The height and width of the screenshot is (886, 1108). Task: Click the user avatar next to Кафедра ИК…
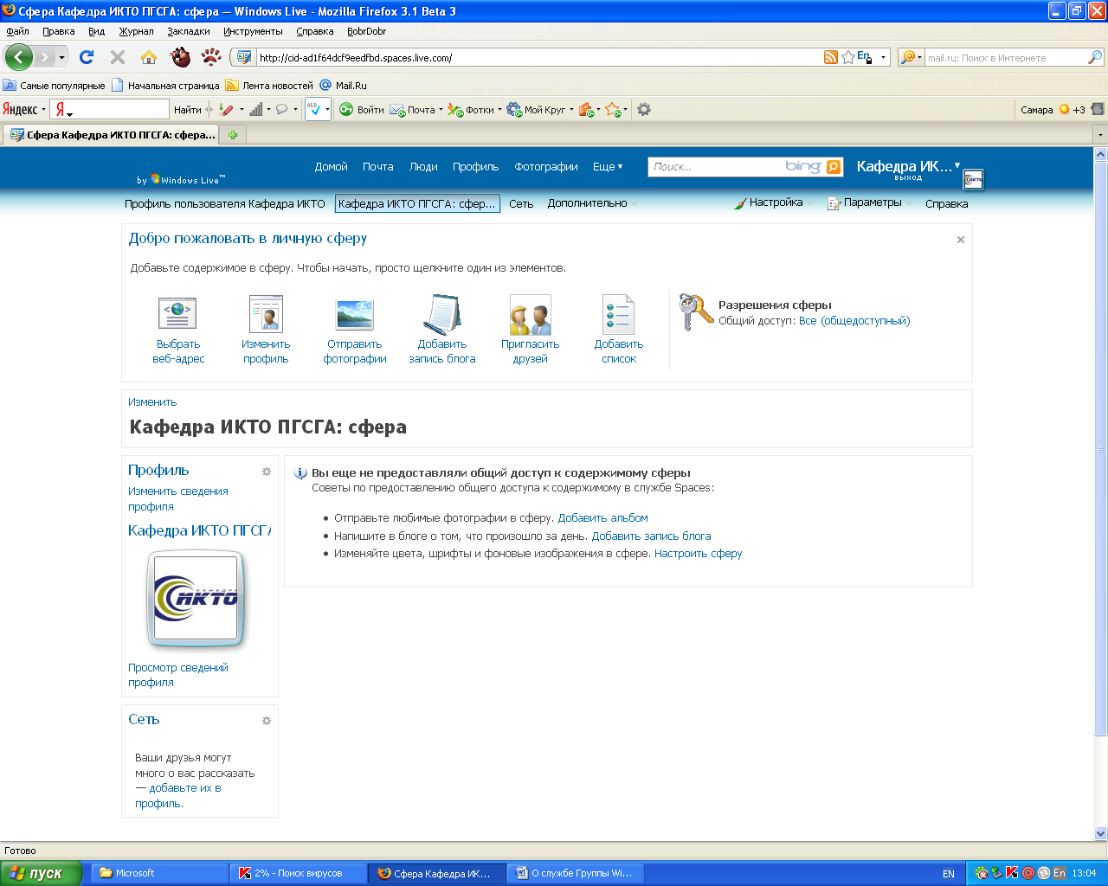tap(974, 179)
